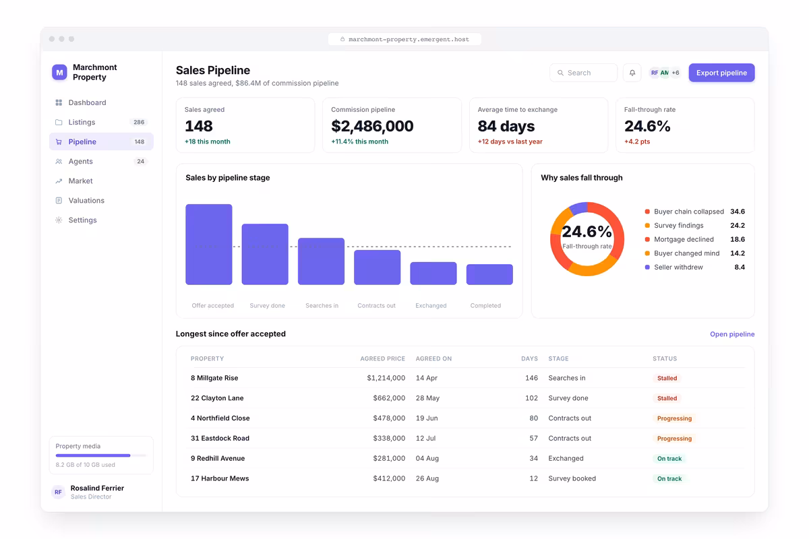Select 4 Northfield Close property
This screenshot has height=539, width=809.
tap(220, 418)
